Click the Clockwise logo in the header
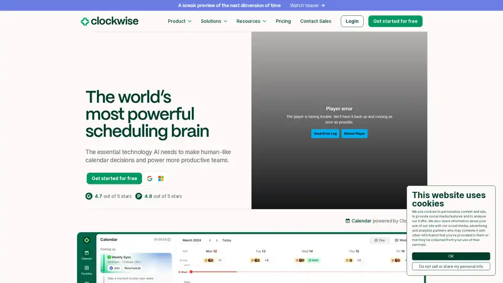 point(110,21)
